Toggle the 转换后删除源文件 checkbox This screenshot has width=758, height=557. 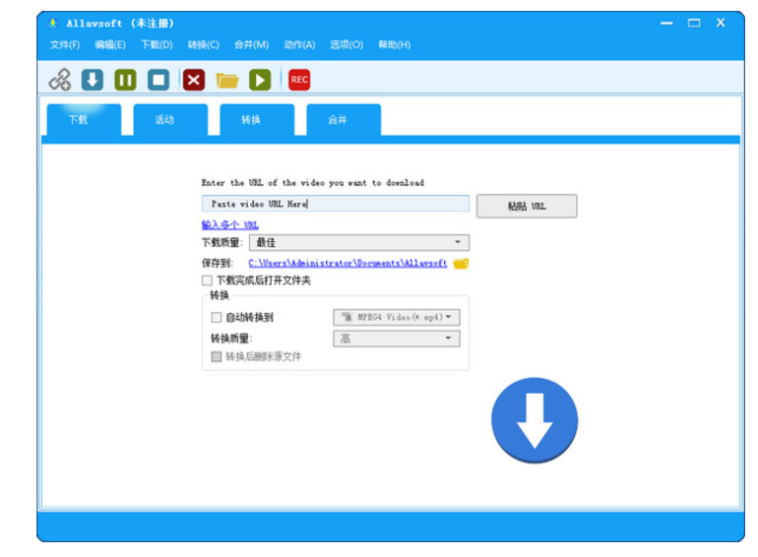[x=217, y=356]
